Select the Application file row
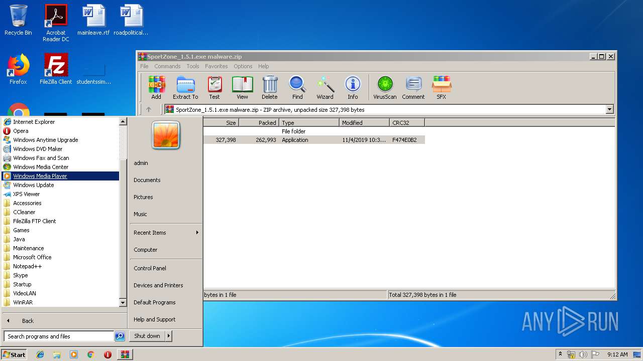 pos(314,140)
